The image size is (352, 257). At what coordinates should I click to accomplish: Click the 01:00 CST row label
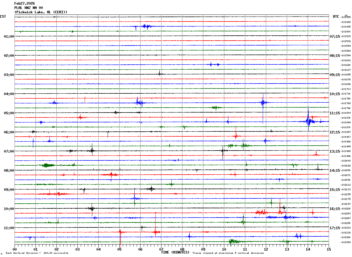9,37
